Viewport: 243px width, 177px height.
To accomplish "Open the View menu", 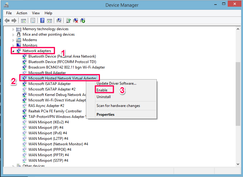I will point(36,13).
